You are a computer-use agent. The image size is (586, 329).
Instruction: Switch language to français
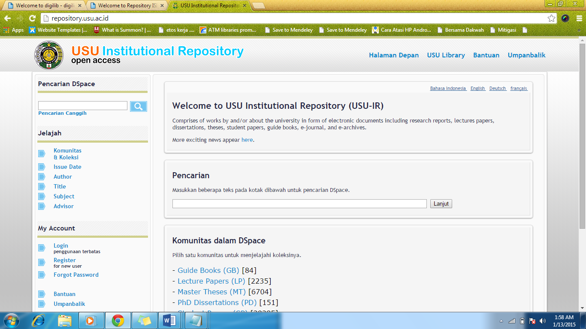tap(519, 88)
